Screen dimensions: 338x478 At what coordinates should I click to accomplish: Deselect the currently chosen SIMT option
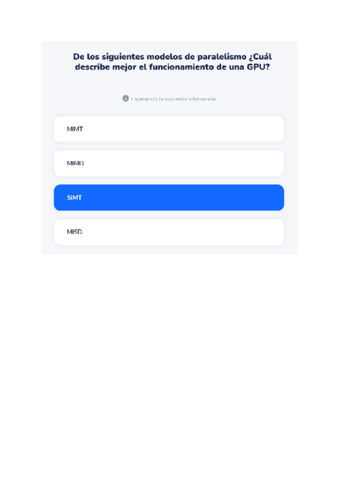168,198
